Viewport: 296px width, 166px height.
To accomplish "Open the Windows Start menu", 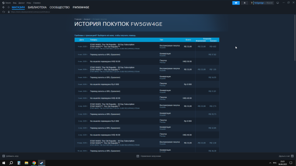I will pyautogui.click(x=3, y=163).
